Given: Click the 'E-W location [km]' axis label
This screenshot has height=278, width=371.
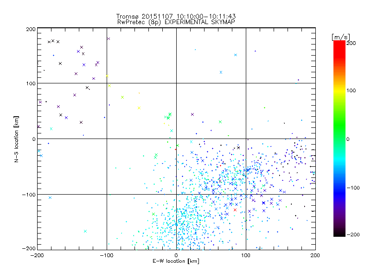Looking at the screenshot, I should (x=176, y=261).
